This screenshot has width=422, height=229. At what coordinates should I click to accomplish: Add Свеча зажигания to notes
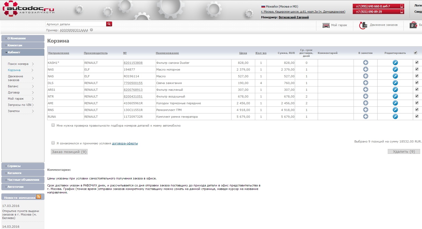click(365, 83)
